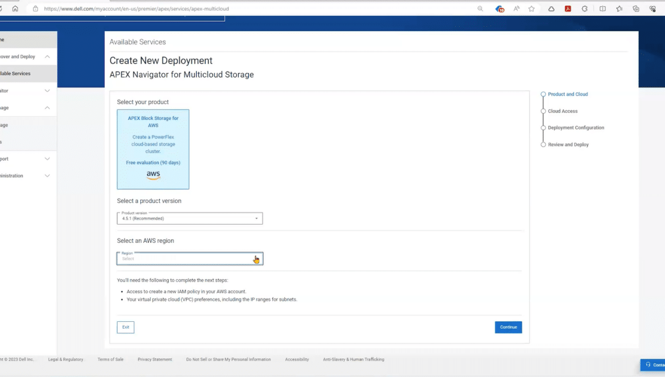Open the Adobe Acrobat extension
665x377 pixels.
[568, 9]
